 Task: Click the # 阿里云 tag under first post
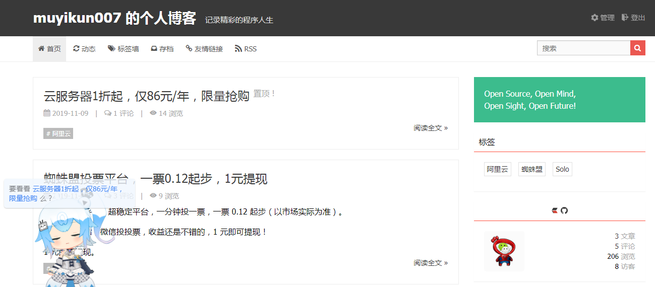tap(58, 134)
